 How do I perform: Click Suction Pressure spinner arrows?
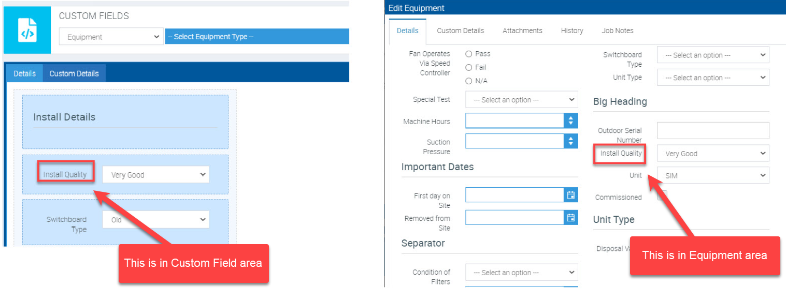point(570,141)
